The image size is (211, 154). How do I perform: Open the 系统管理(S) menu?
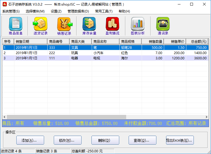11,11
